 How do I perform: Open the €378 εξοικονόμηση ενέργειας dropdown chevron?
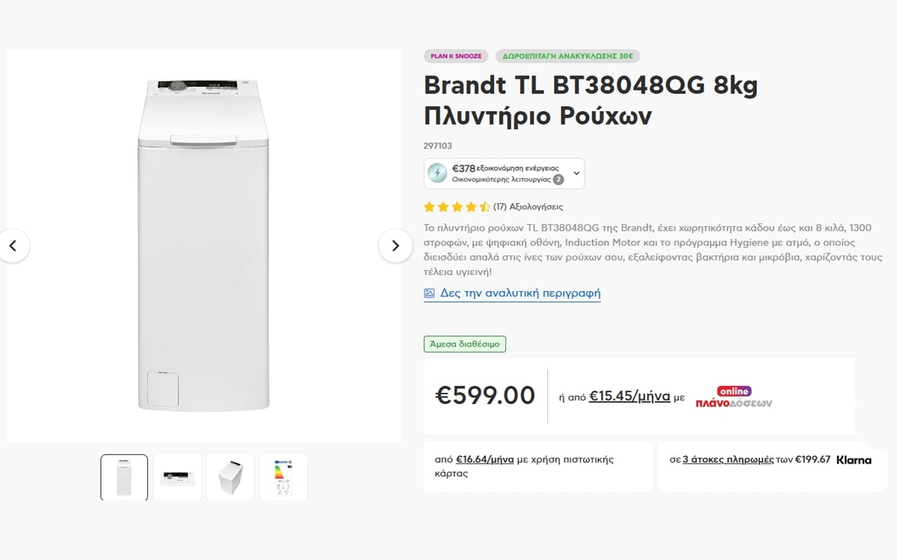[x=576, y=172]
